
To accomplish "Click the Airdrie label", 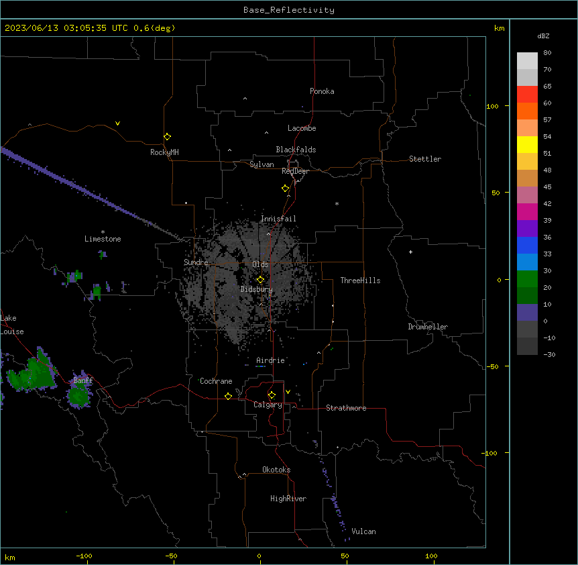I will (x=271, y=360).
